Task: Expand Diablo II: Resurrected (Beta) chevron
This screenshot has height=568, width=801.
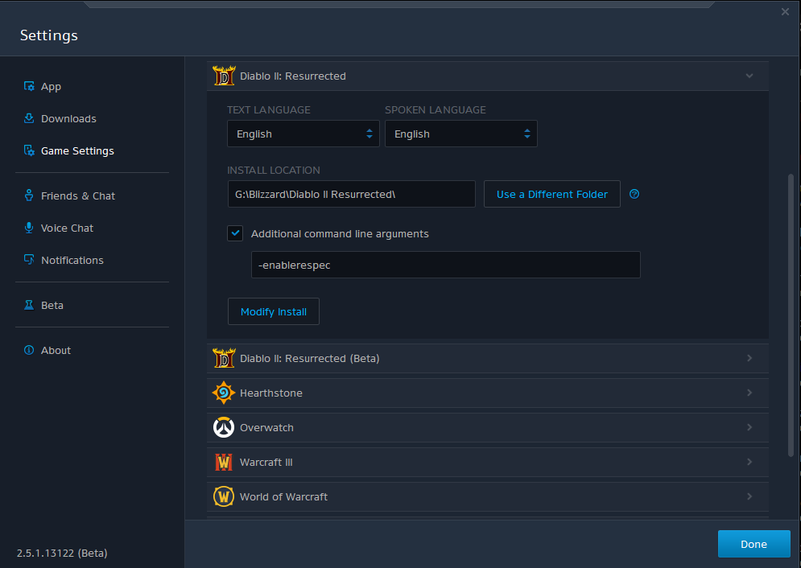Action: pos(749,358)
